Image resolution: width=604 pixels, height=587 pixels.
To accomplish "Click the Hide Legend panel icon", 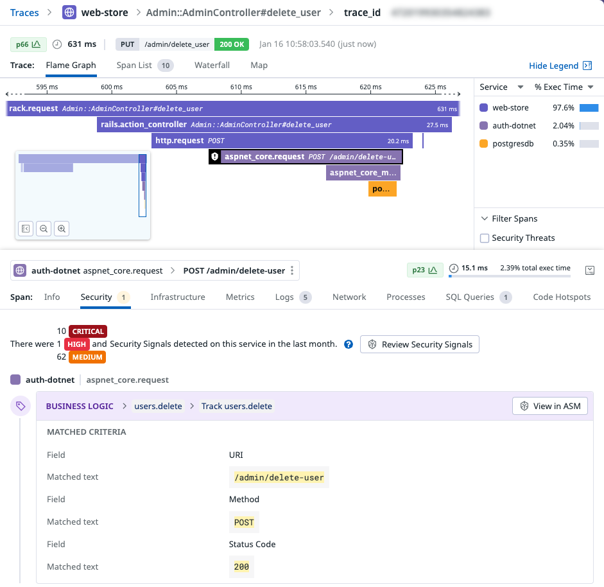I will pos(587,66).
